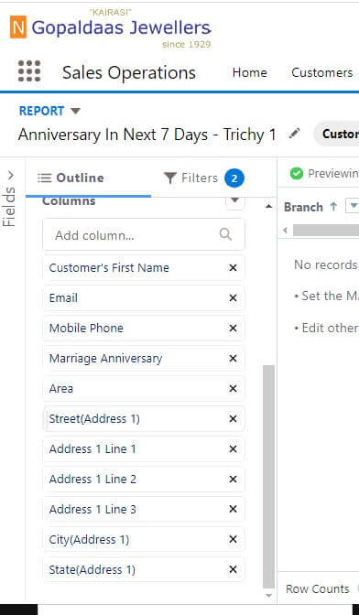This screenshot has height=615, width=359.
Task: Remove the Mobile Phone column
Action: coord(233,328)
